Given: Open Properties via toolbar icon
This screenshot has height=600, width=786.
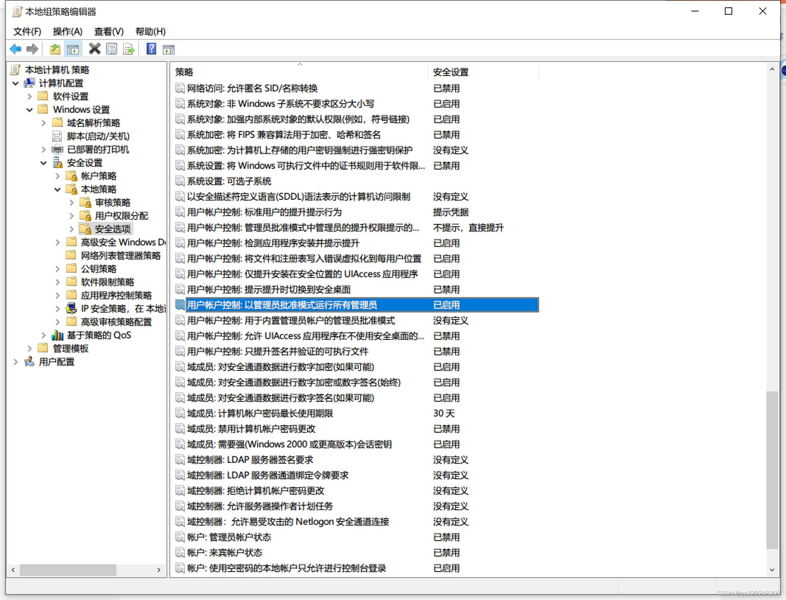Looking at the screenshot, I should (112, 49).
